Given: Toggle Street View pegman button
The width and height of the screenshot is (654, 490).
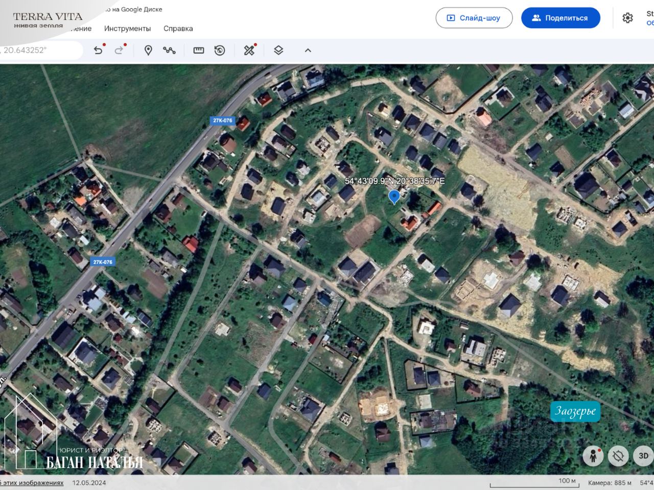Looking at the screenshot, I should point(593,456).
